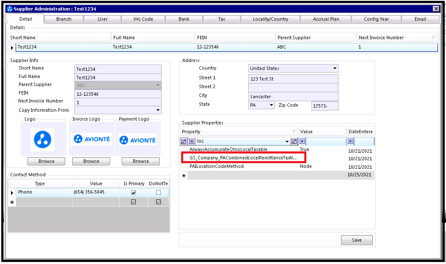This screenshot has height=264, width=446.
Task: Toggle DoNotTe in the new contact row
Action: 158,202
